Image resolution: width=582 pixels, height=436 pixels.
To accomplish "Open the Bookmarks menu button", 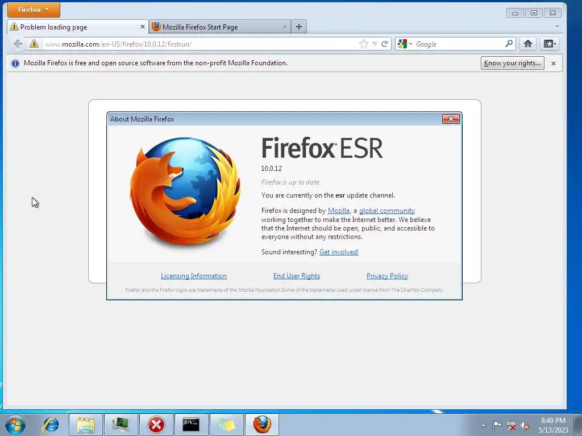I will point(550,44).
